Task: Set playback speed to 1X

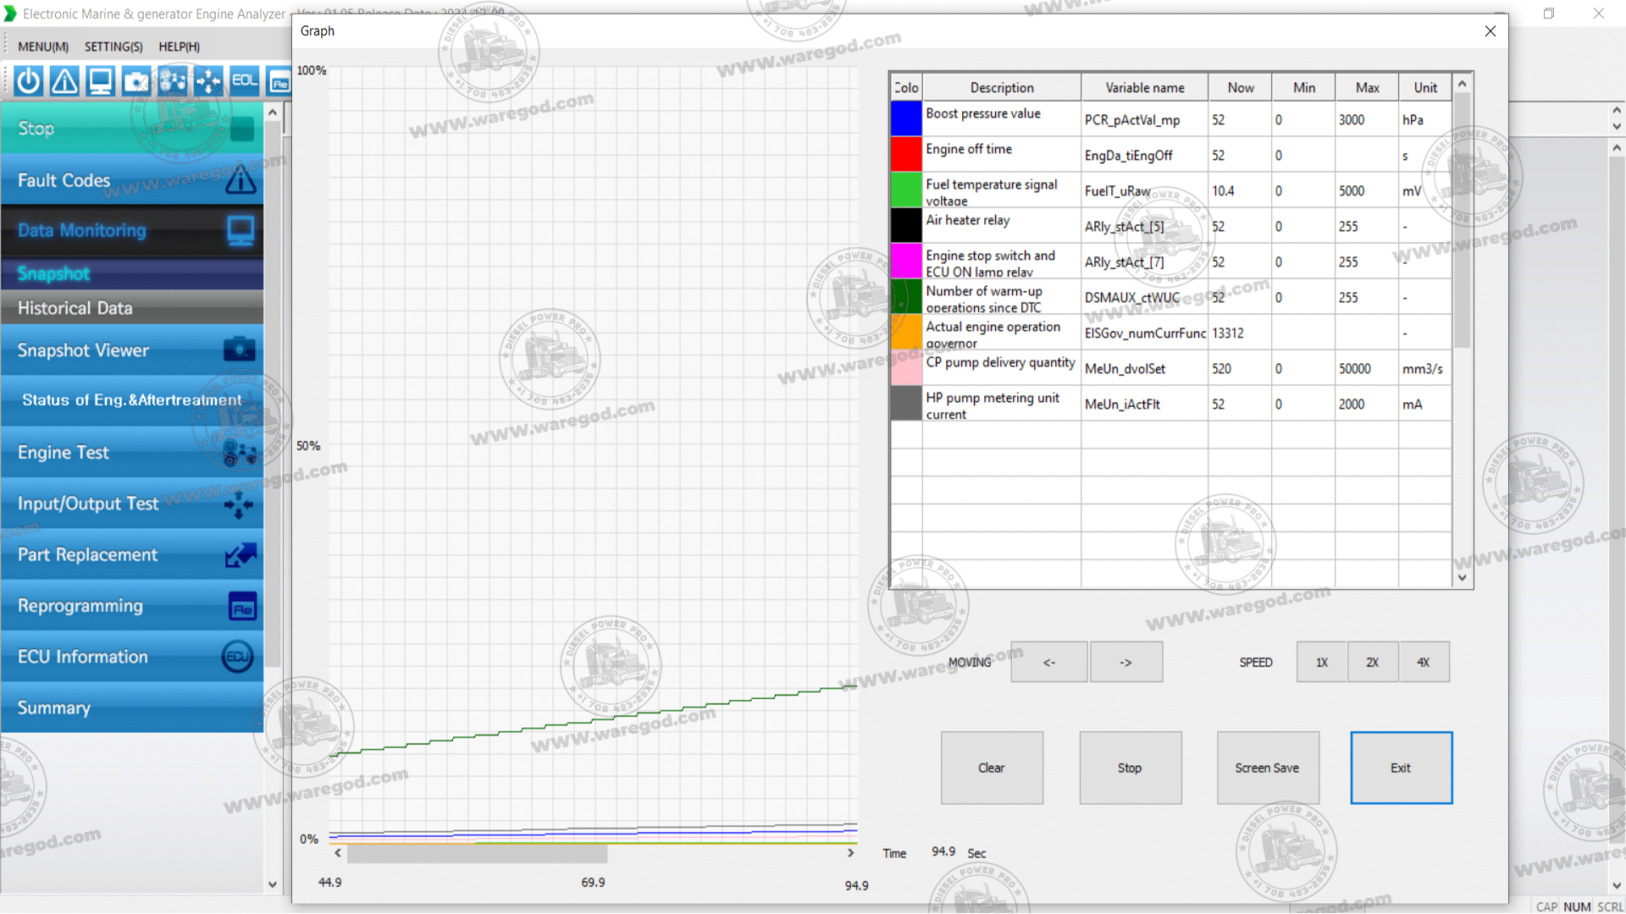Action: [x=1321, y=663]
